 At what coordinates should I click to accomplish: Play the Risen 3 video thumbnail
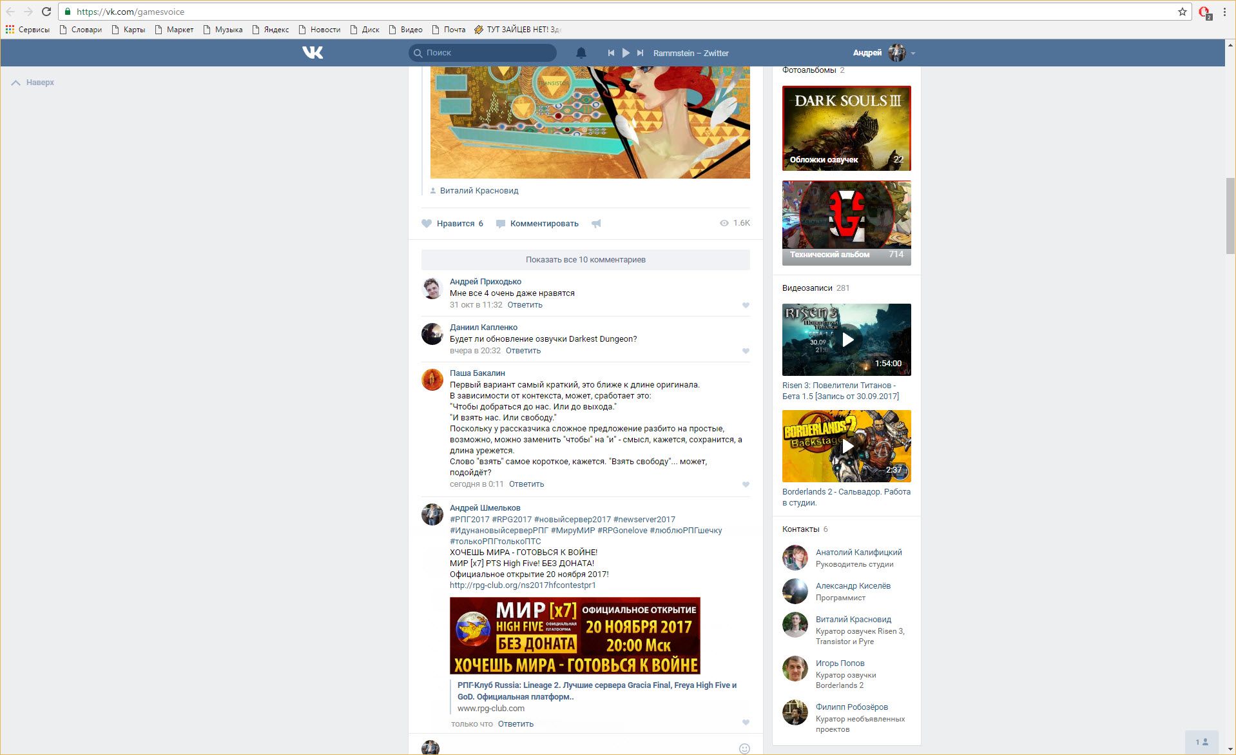point(846,340)
